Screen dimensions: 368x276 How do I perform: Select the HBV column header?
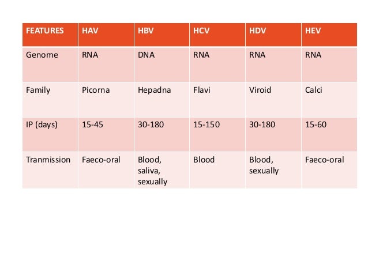(162, 35)
